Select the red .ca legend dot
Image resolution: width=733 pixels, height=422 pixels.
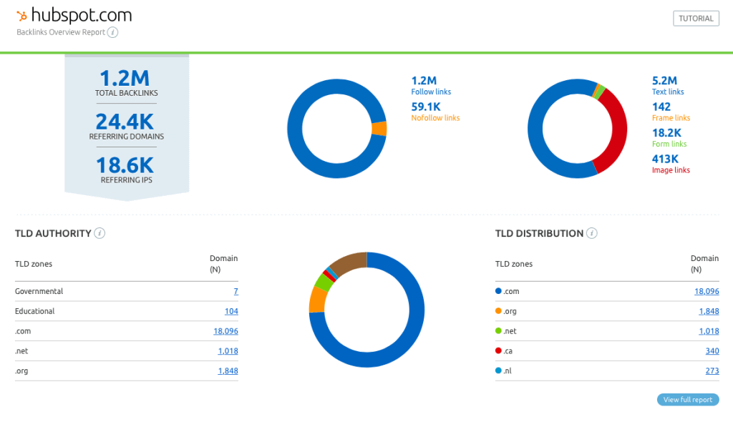(498, 351)
